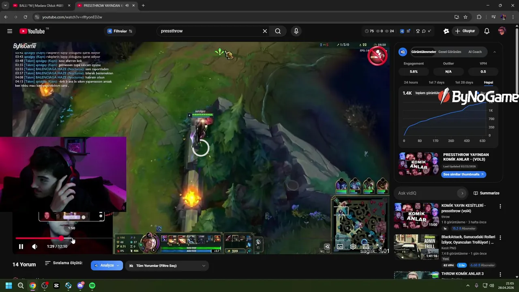The width and height of the screenshot is (519, 292).
Task: Clear the pressthrow search text
Action: (265, 31)
